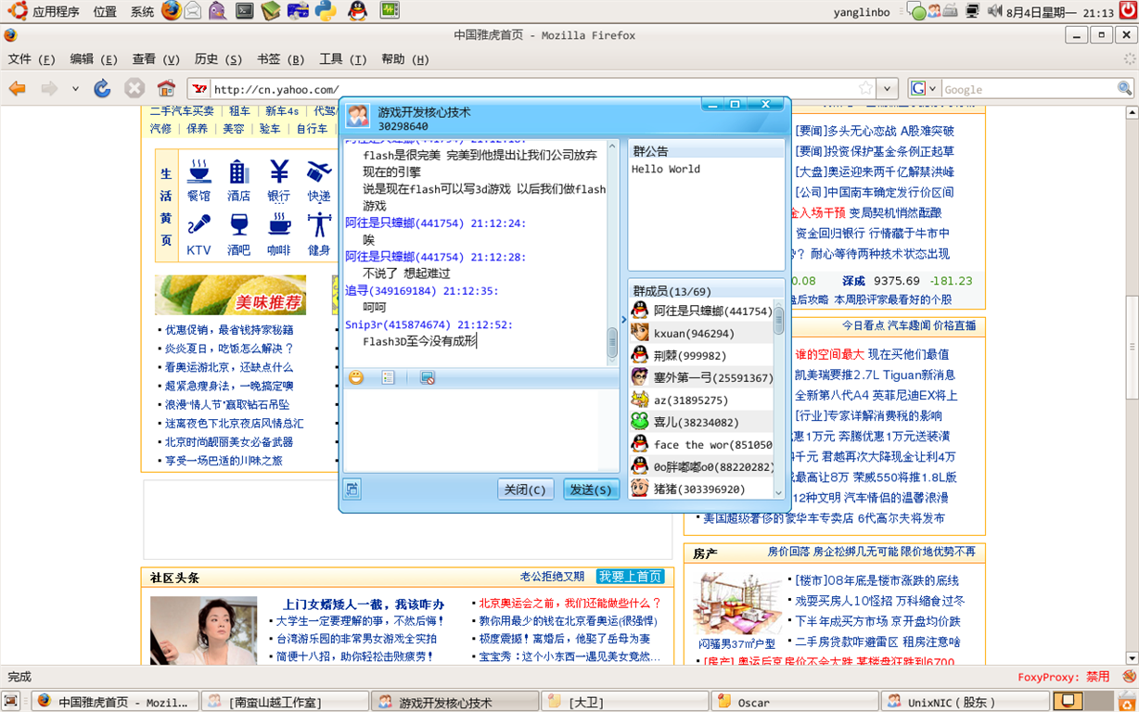This screenshot has width=1139, height=712.
Task: Click the volume speaker icon in the top panel
Action: (995, 11)
